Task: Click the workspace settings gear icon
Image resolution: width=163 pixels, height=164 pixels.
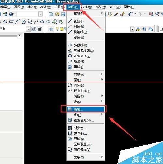Action: click(x=34, y=29)
